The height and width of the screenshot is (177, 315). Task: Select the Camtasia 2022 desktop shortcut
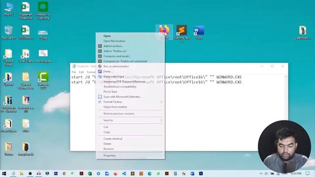(x=43, y=80)
